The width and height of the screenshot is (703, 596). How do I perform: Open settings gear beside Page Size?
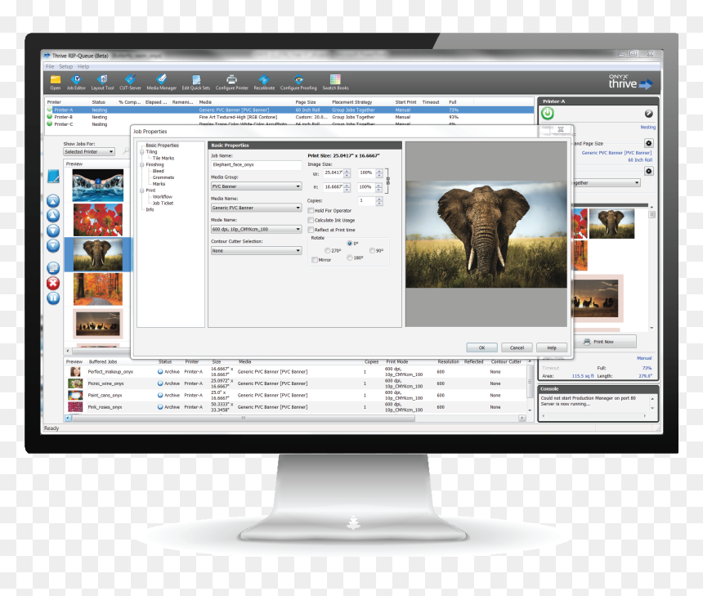(x=648, y=144)
